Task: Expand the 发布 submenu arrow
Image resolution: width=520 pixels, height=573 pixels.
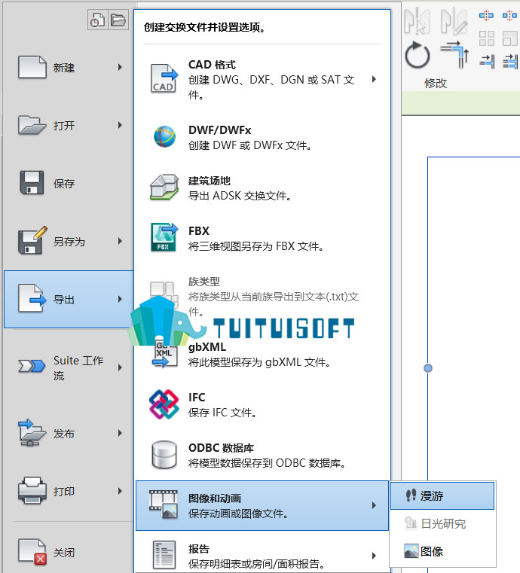Action: tap(120, 434)
